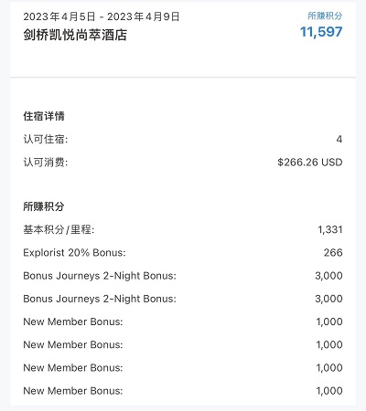The height and width of the screenshot is (411, 366).
Task: Select the hotel name 剑桥凯悦尚萃酒店
Action: pyautogui.click(x=75, y=35)
